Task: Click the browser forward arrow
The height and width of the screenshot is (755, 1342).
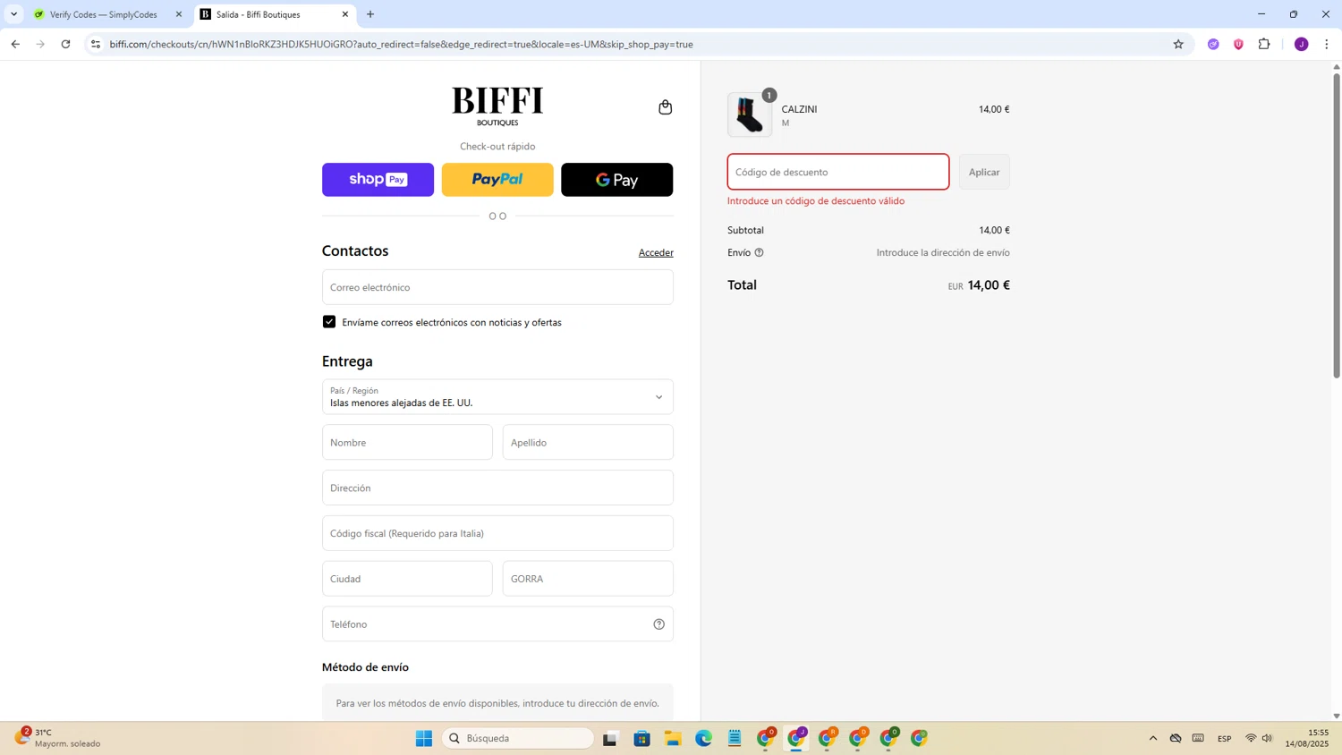Action: click(x=40, y=44)
